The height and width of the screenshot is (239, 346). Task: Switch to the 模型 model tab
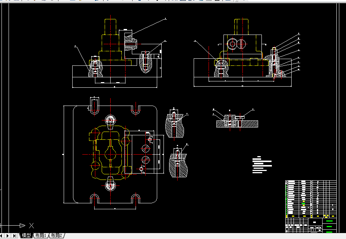click(26, 236)
